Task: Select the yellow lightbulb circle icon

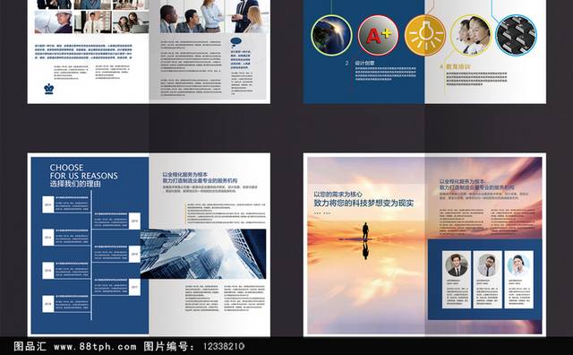Action: click(425, 35)
